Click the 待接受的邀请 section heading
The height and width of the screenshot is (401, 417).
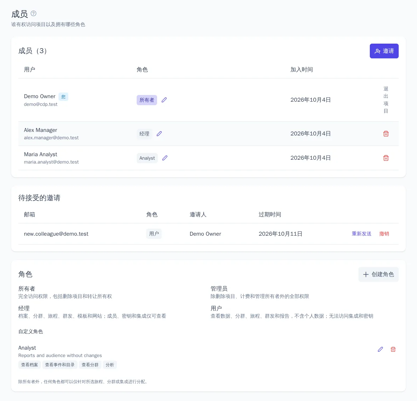(x=39, y=198)
